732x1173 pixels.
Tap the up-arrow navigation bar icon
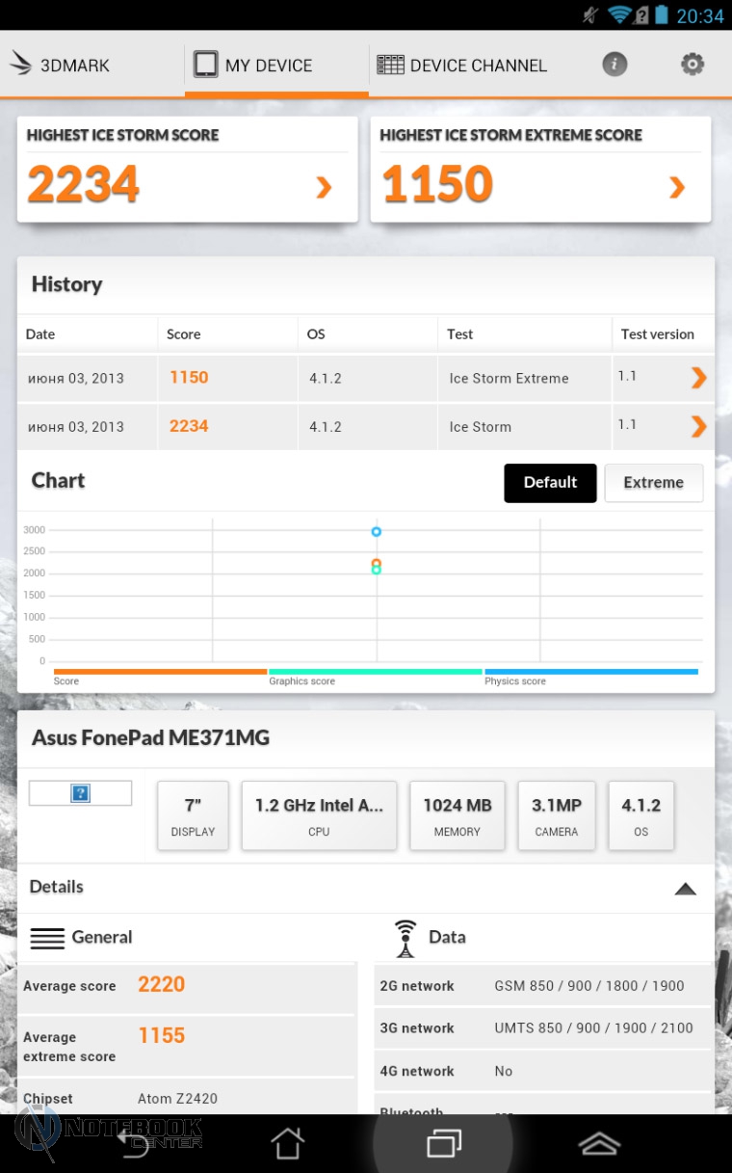point(599,1143)
